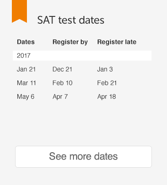This screenshot has height=185, width=167.
Task: Click the May 6 test date
Action: [x=26, y=97]
